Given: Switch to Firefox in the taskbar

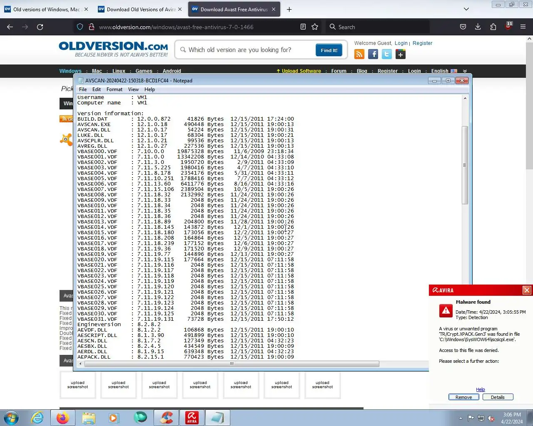Looking at the screenshot, I should click(x=63, y=418).
